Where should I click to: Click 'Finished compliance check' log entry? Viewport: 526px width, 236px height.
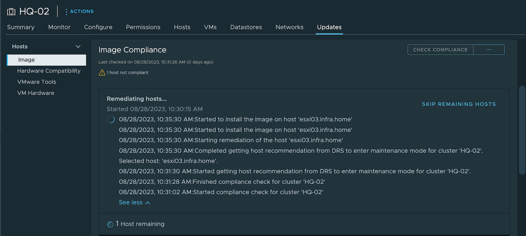pyautogui.click(x=222, y=182)
